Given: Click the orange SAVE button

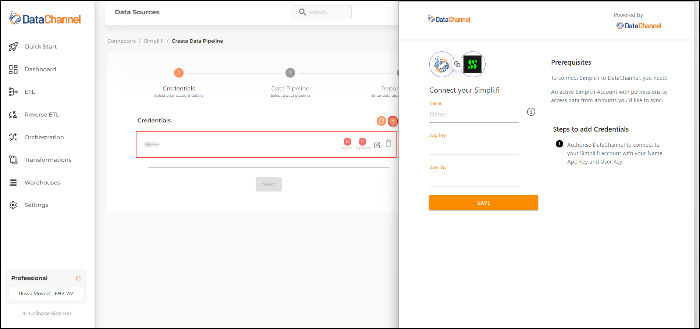Looking at the screenshot, I should click(483, 203).
